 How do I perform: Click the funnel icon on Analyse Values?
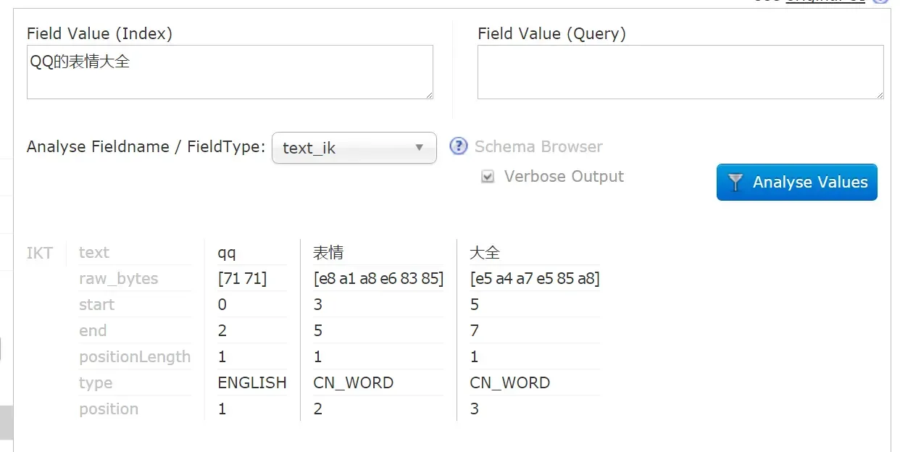point(736,183)
